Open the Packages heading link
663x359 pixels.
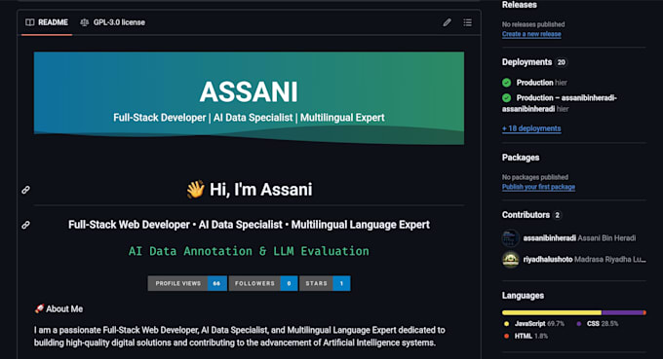521,158
